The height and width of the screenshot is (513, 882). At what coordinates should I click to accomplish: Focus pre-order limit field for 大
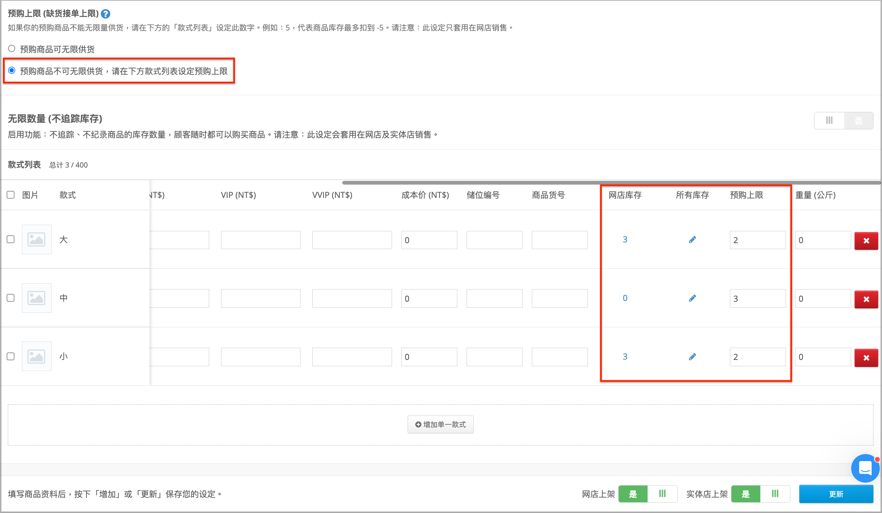click(x=757, y=240)
